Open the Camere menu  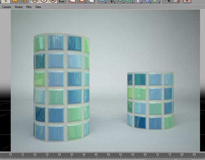click(6, 7)
